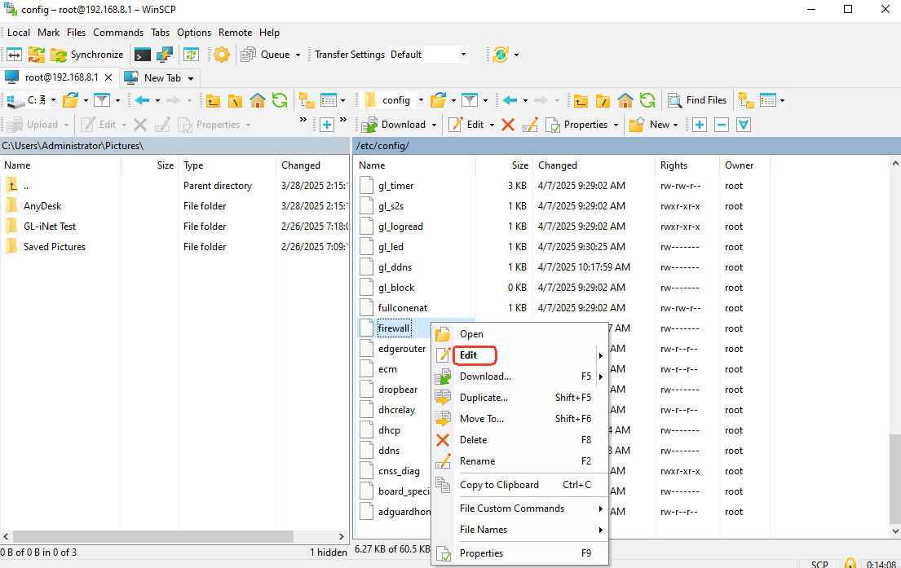The image size is (901, 568).
Task: Choose Rename in the context menu
Action: pos(519,461)
